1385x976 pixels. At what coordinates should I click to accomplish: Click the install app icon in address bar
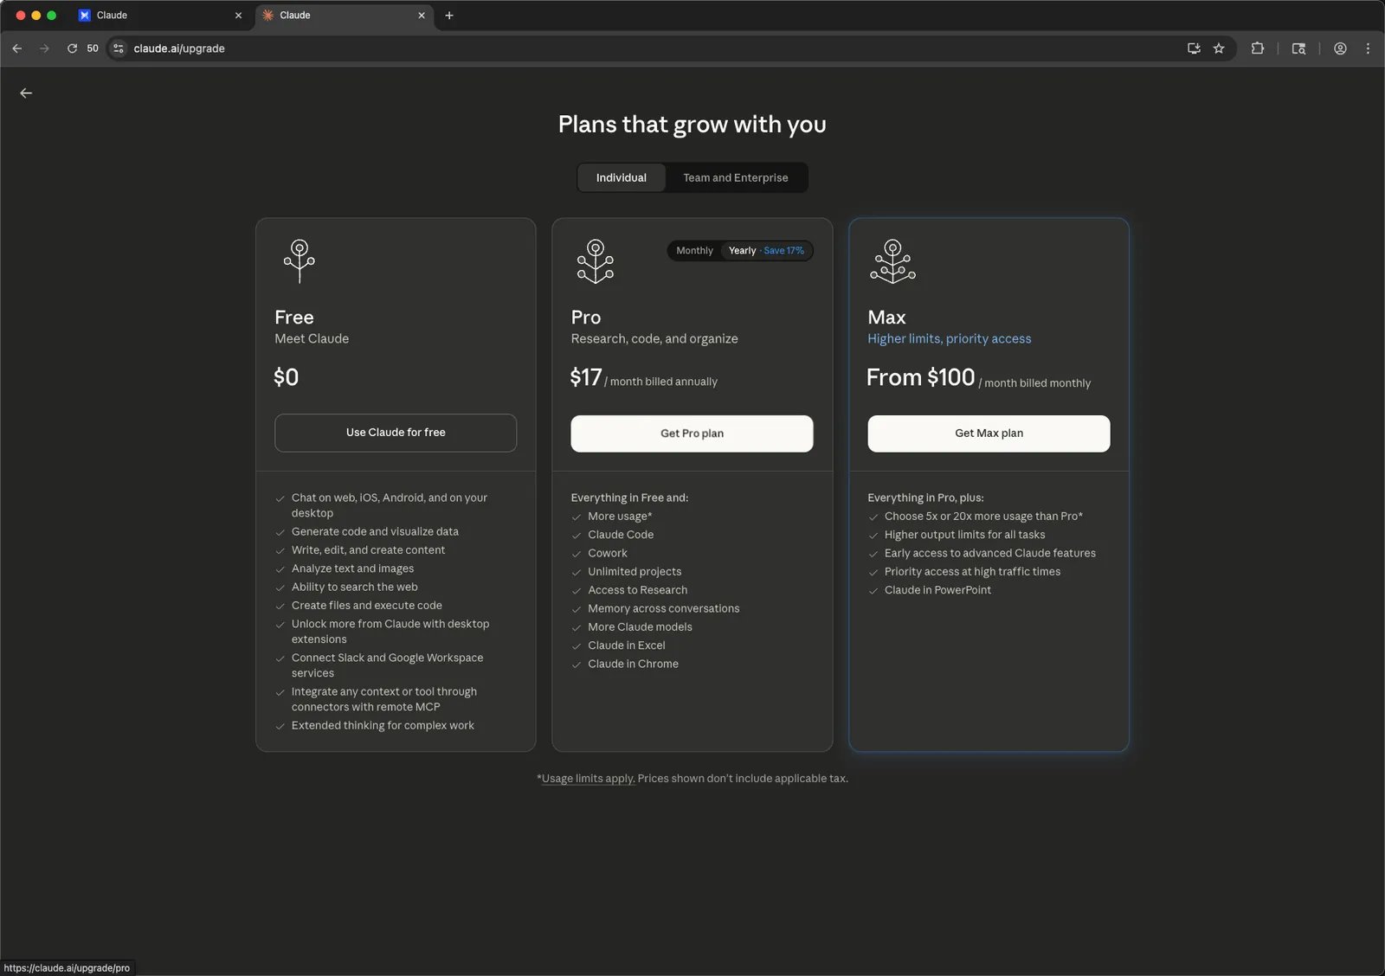click(1194, 48)
